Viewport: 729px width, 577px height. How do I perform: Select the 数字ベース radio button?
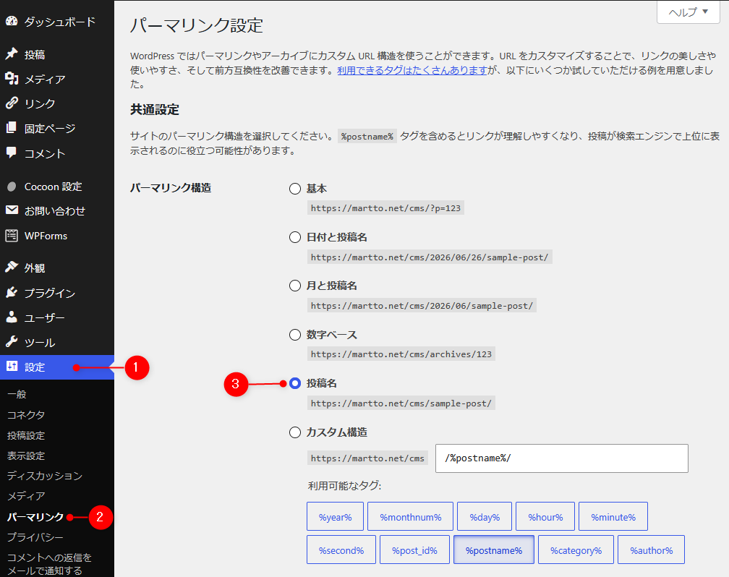[x=295, y=335]
